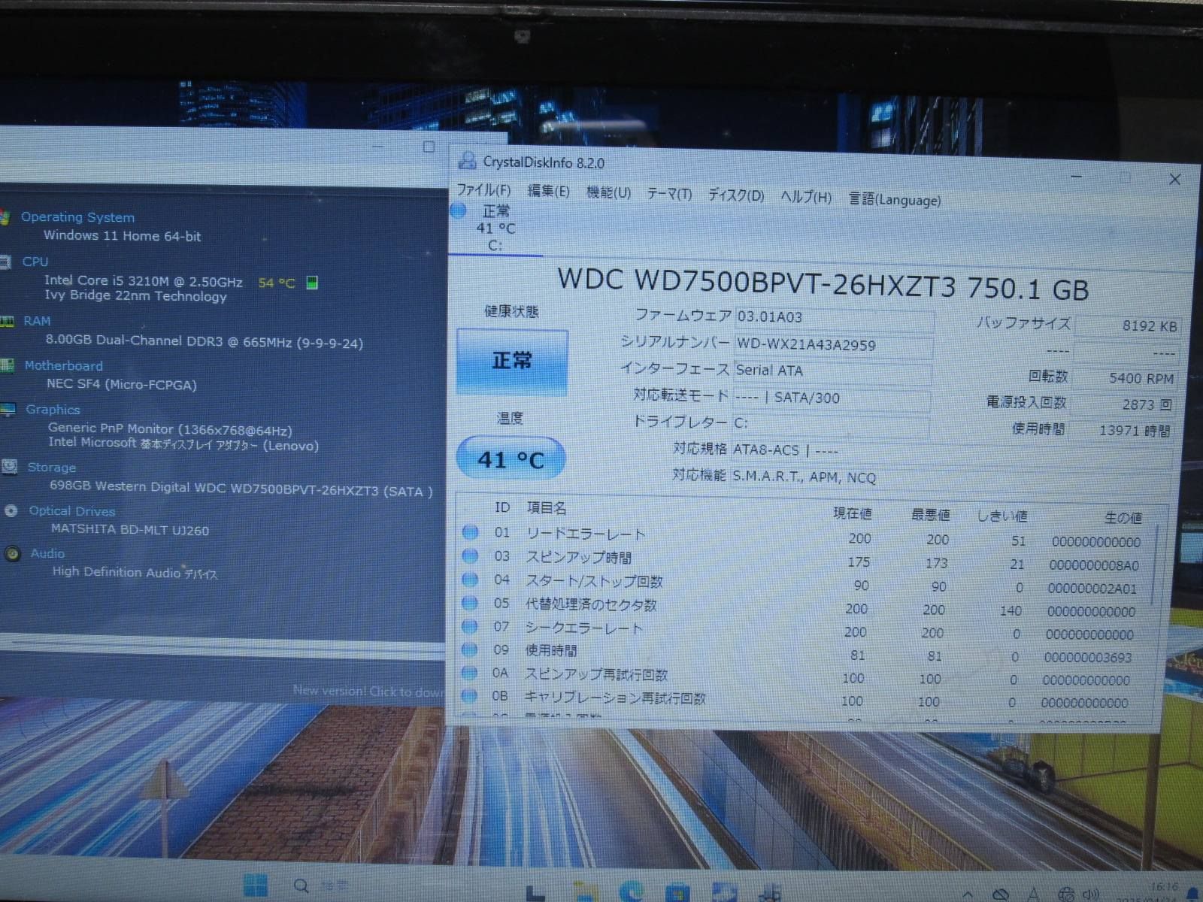Viewport: 1203px width, 902px height.
Task: Open the 機能(U) menu
Action: tap(608, 193)
